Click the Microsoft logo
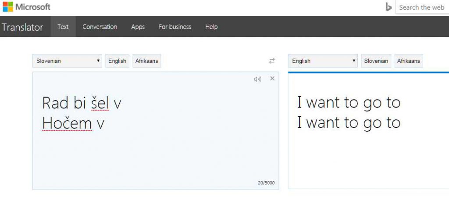The image size is (449, 197). point(27,7)
